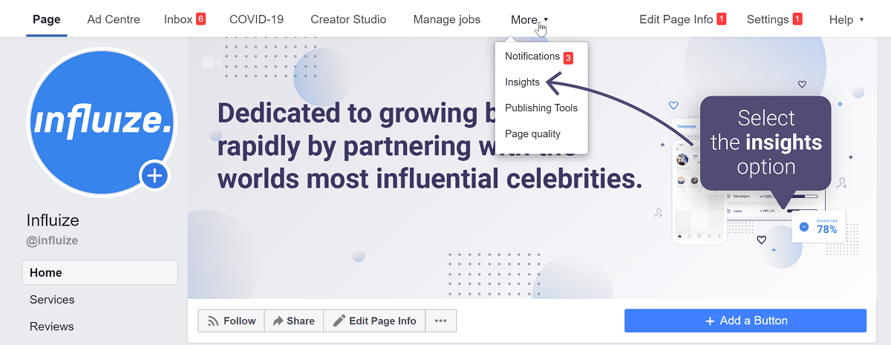Open Home in the left sidebar
The image size is (891, 345).
pos(99,272)
